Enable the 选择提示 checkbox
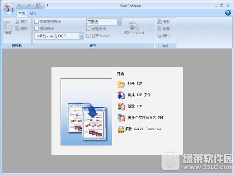The image size is (234, 175). (x=37, y=29)
